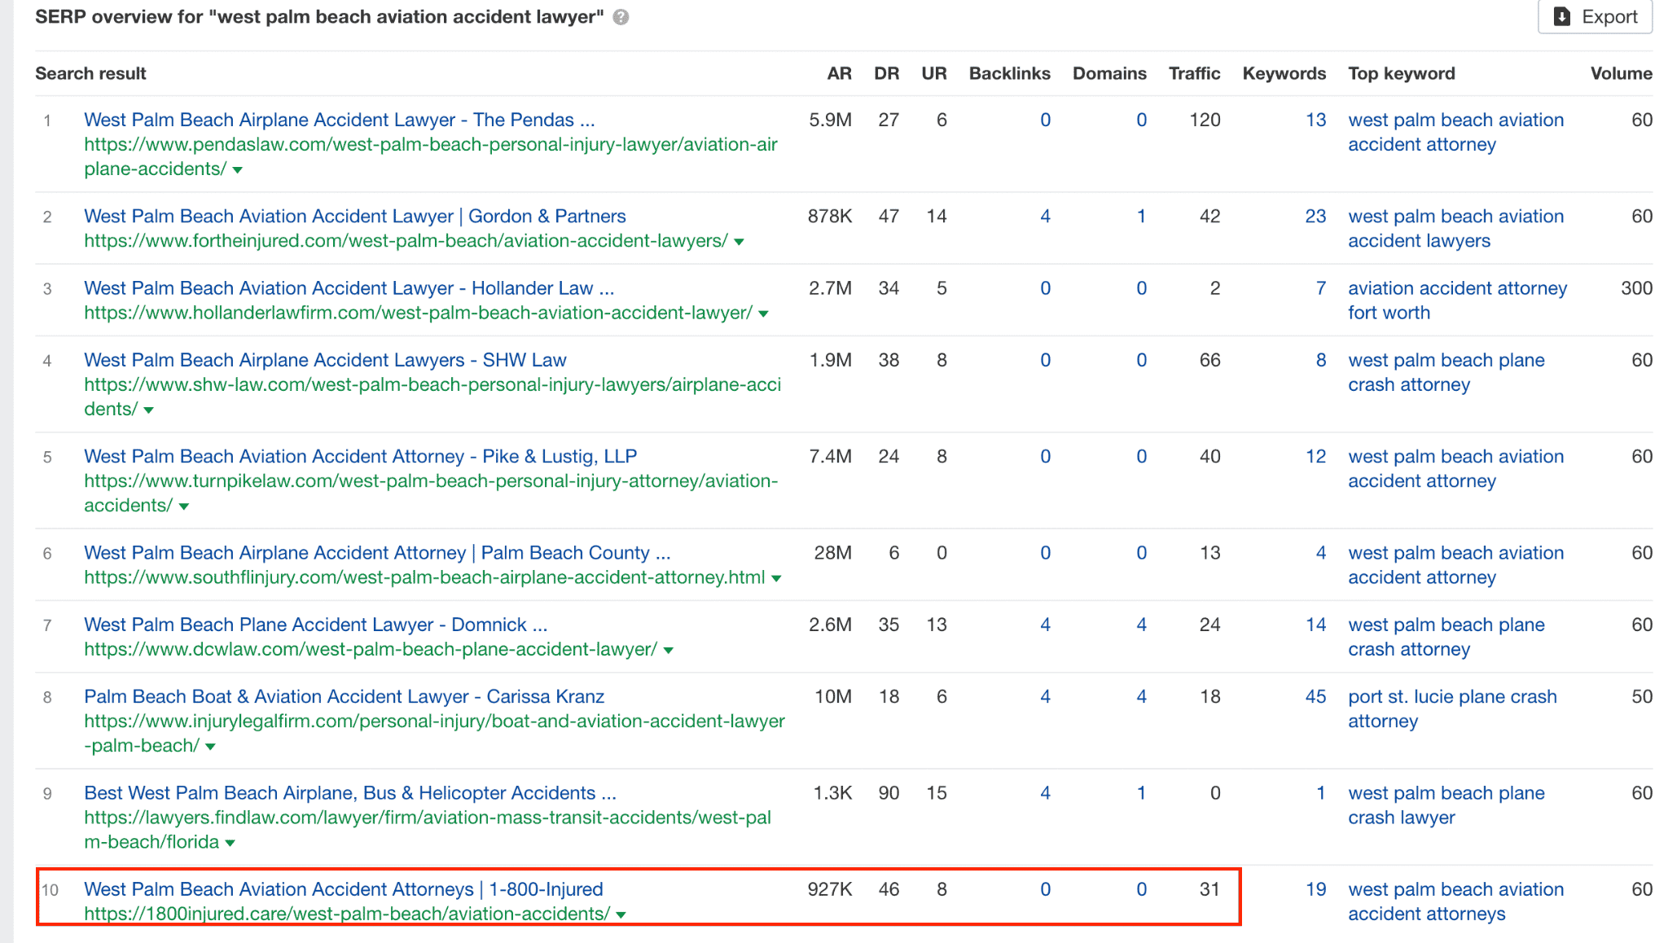Click traffic value 120 for Pendas result

click(x=1205, y=120)
